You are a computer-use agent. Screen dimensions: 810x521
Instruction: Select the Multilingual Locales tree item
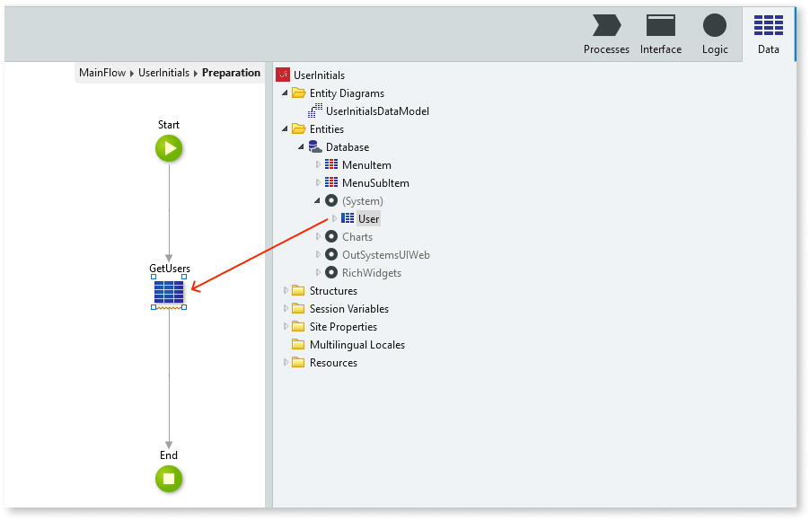pos(357,345)
